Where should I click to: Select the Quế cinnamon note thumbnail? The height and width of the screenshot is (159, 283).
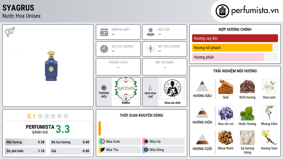click(x=226, y=87)
